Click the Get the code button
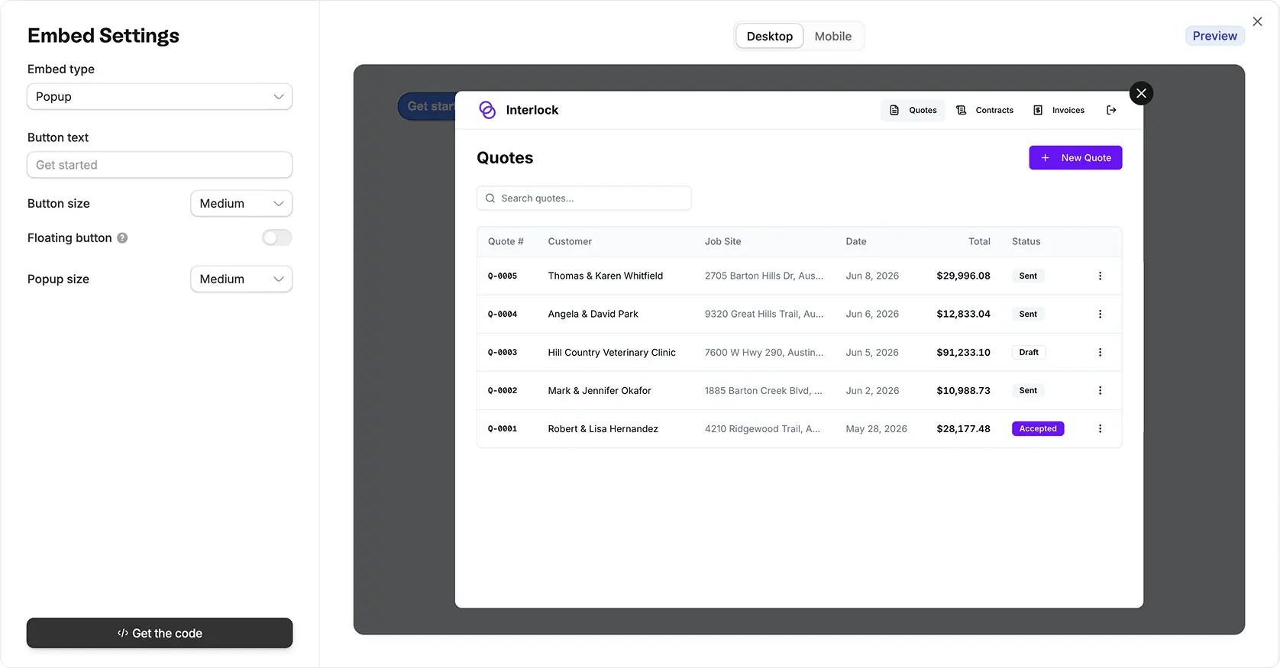Image resolution: width=1280 pixels, height=668 pixels. pyautogui.click(x=160, y=633)
